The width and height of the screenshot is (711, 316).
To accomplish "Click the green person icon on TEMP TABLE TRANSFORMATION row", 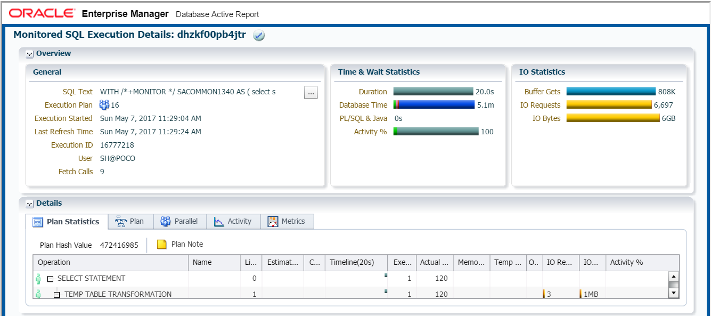I will [x=38, y=294].
